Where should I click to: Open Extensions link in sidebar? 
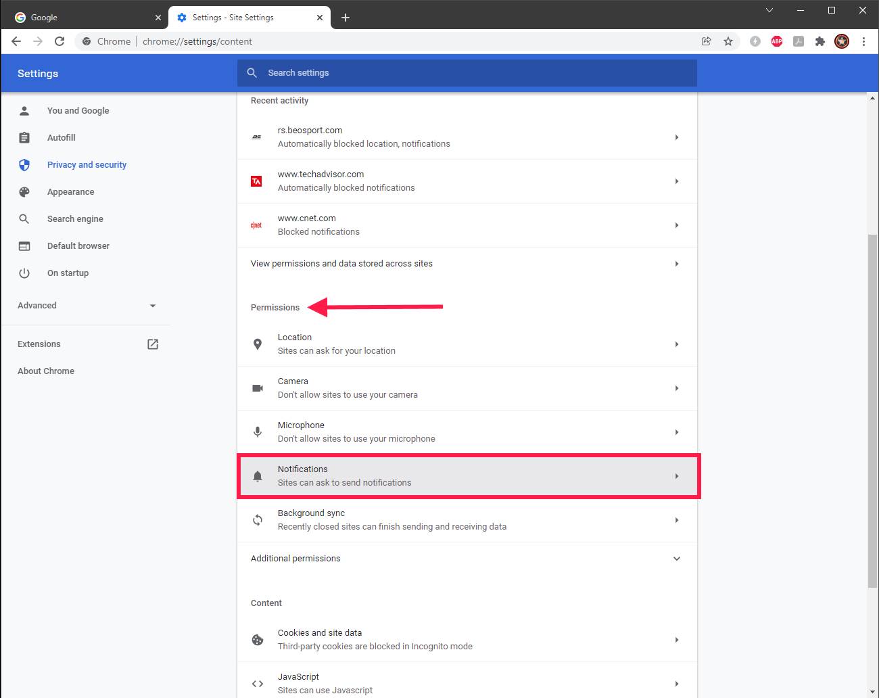(39, 344)
